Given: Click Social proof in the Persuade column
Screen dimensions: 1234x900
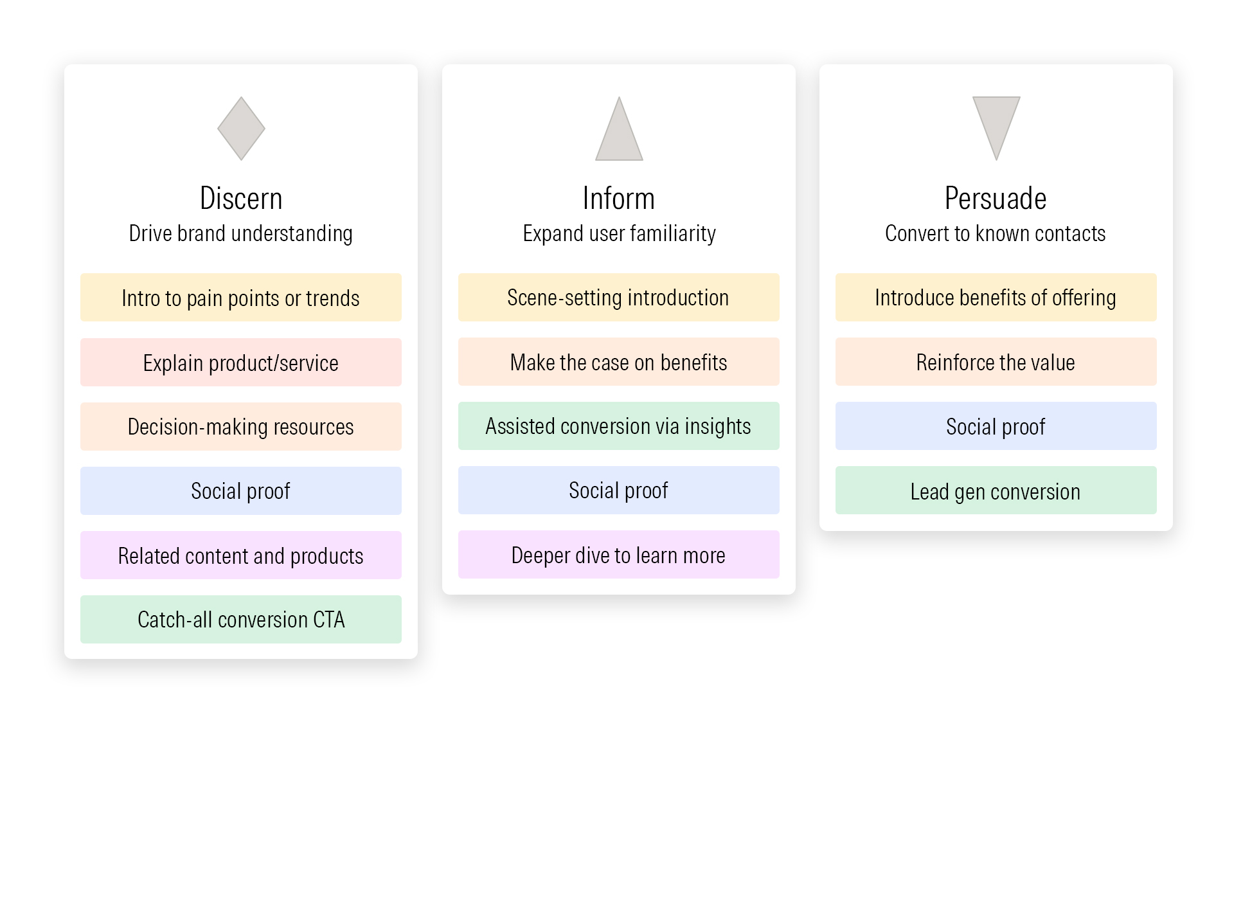Looking at the screenshot, I should coord(996,426).
